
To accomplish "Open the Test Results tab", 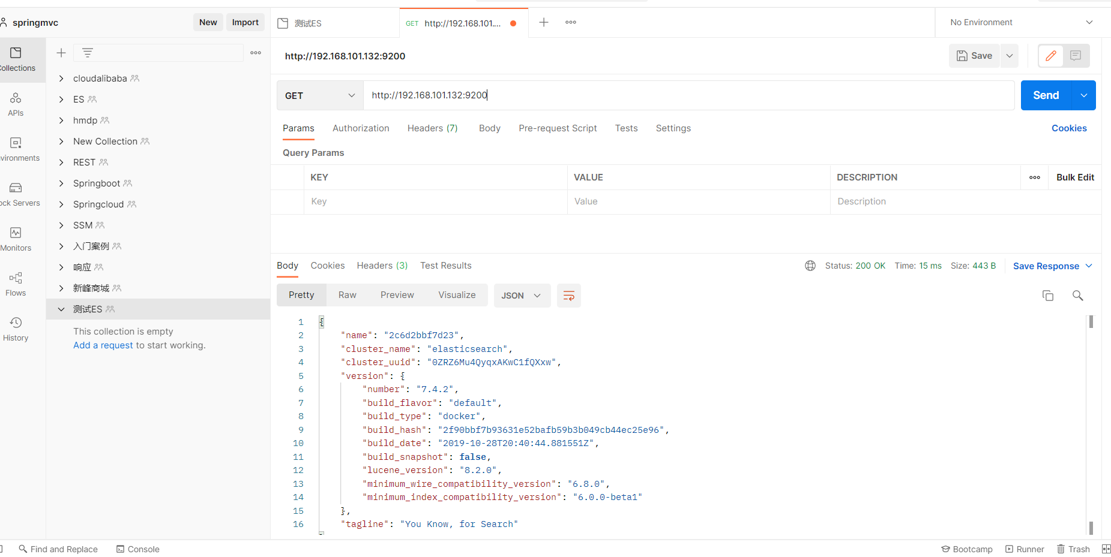I will click(x=446, y=266).
